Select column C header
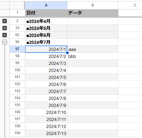This screenshot has width=142, height=138. pos(130,5)
